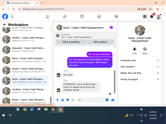166x124 pixels.
Task: Show hidden tray icons chevron
Action: 138,115
